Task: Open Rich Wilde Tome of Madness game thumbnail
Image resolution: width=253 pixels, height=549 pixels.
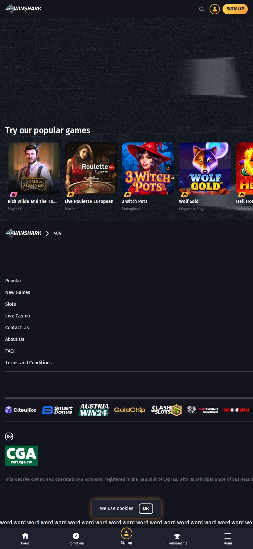Action: click(34, 168)
